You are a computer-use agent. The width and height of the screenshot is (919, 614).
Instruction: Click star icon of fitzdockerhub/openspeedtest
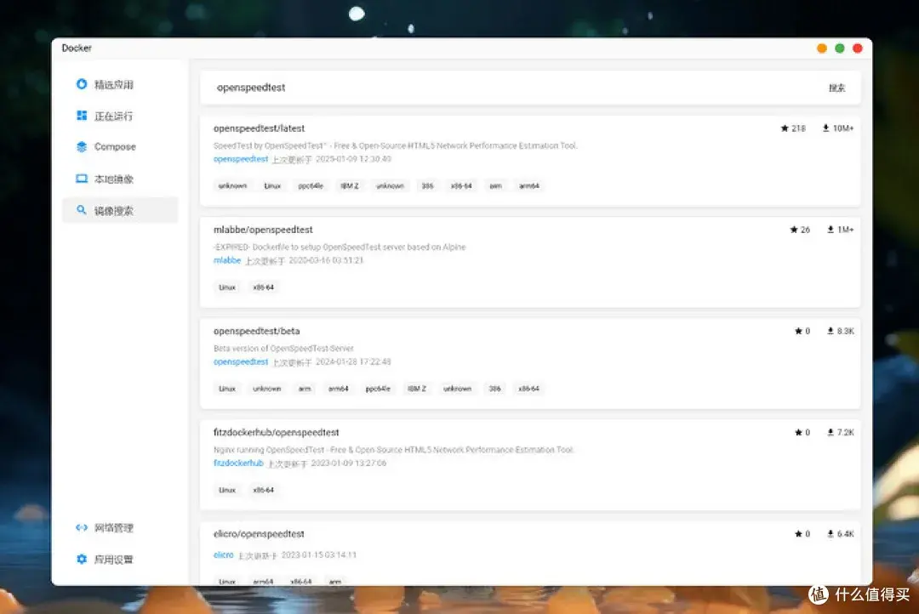798,432
